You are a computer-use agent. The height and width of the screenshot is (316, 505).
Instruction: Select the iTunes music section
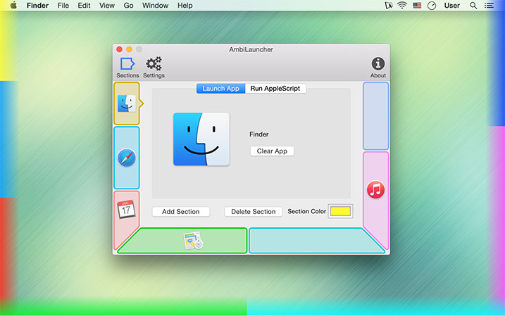click(376, 189)
